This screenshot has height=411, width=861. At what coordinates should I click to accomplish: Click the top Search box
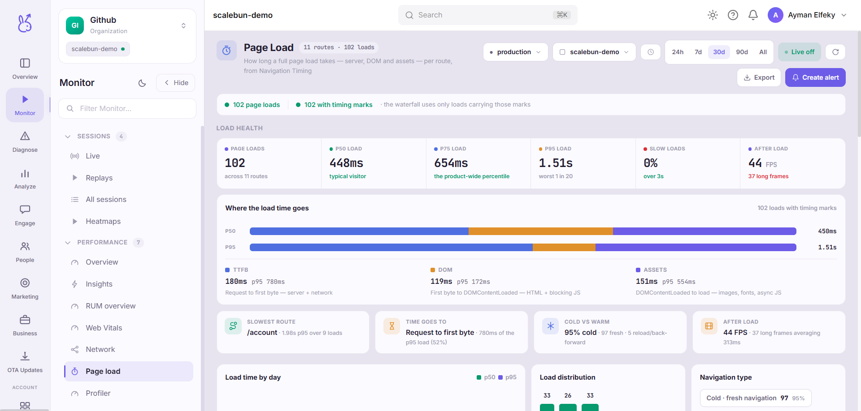(487, 15)
